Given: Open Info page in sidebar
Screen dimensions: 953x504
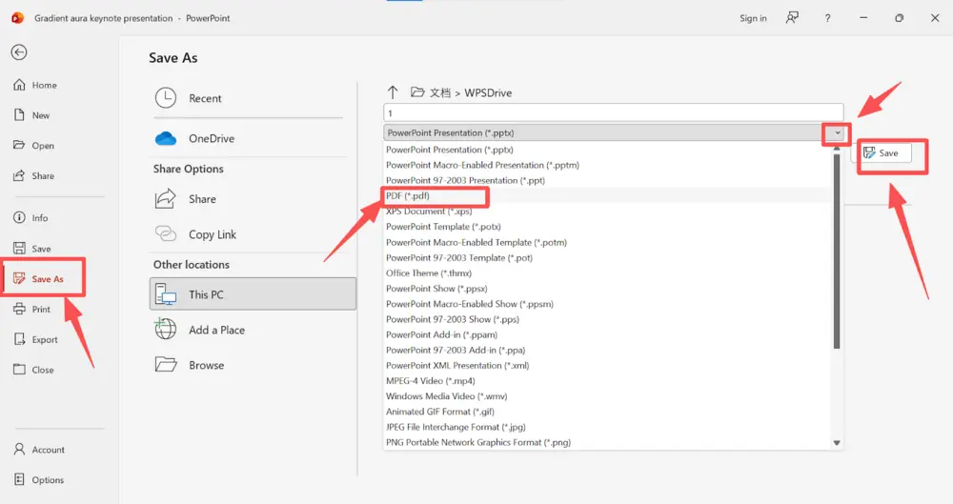Looking at the screenshot, I should [x=30, y=217].
